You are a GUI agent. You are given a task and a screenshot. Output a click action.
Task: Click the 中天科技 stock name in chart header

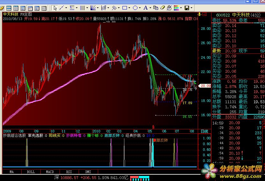(x=11, y=14)
